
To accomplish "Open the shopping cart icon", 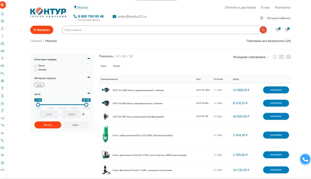I will (x=286, y=30).
